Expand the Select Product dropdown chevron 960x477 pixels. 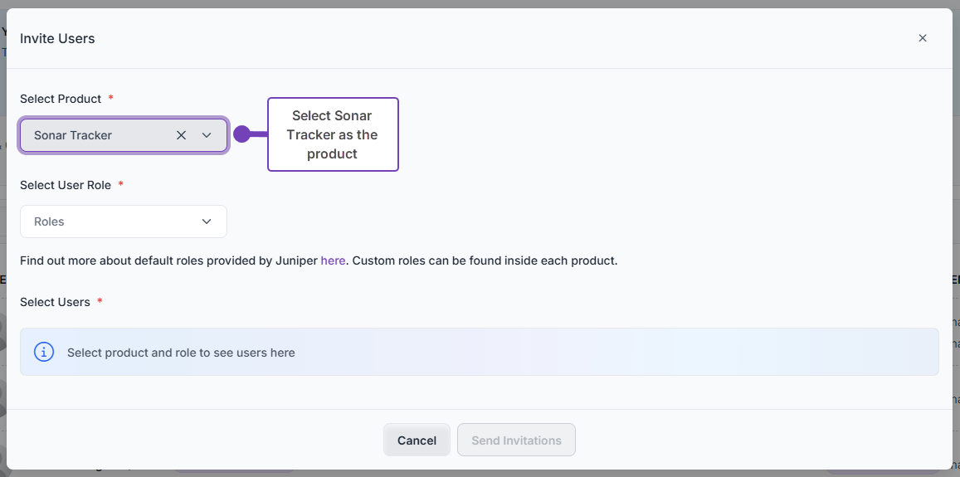207,135
